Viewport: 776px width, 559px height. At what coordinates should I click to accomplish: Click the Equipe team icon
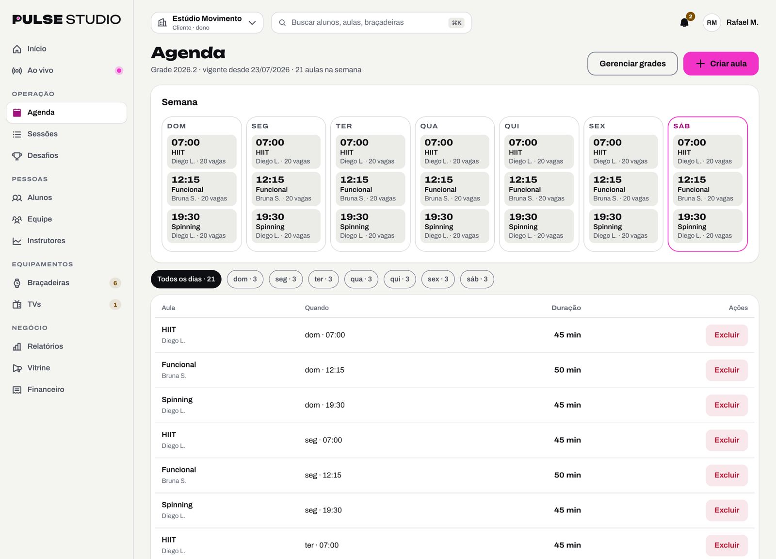17,219
